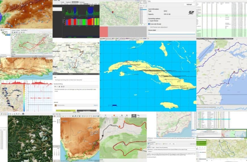Click the X icon in the route planner toolbar
Image resolution: width=247 pixels, height=162 pixels.
[x=106, y=115]
